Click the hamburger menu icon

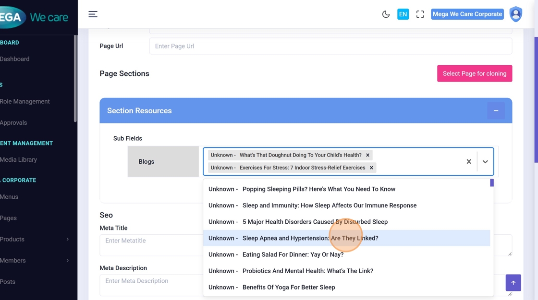(93, 14)
